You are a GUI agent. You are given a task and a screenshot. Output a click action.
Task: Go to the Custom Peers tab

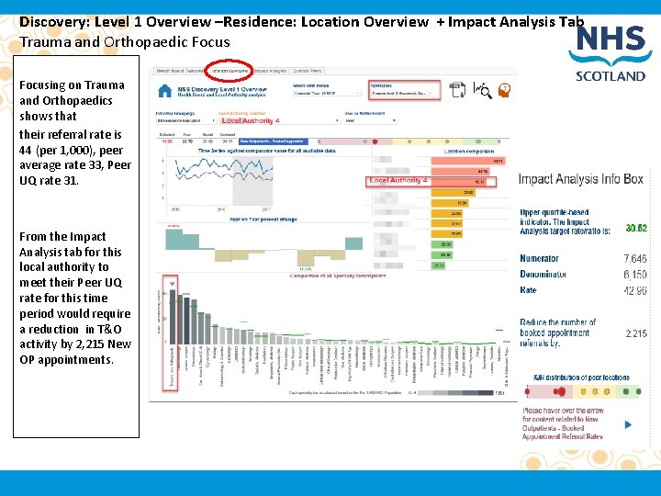pyautogui.click(x=307, y=71)
